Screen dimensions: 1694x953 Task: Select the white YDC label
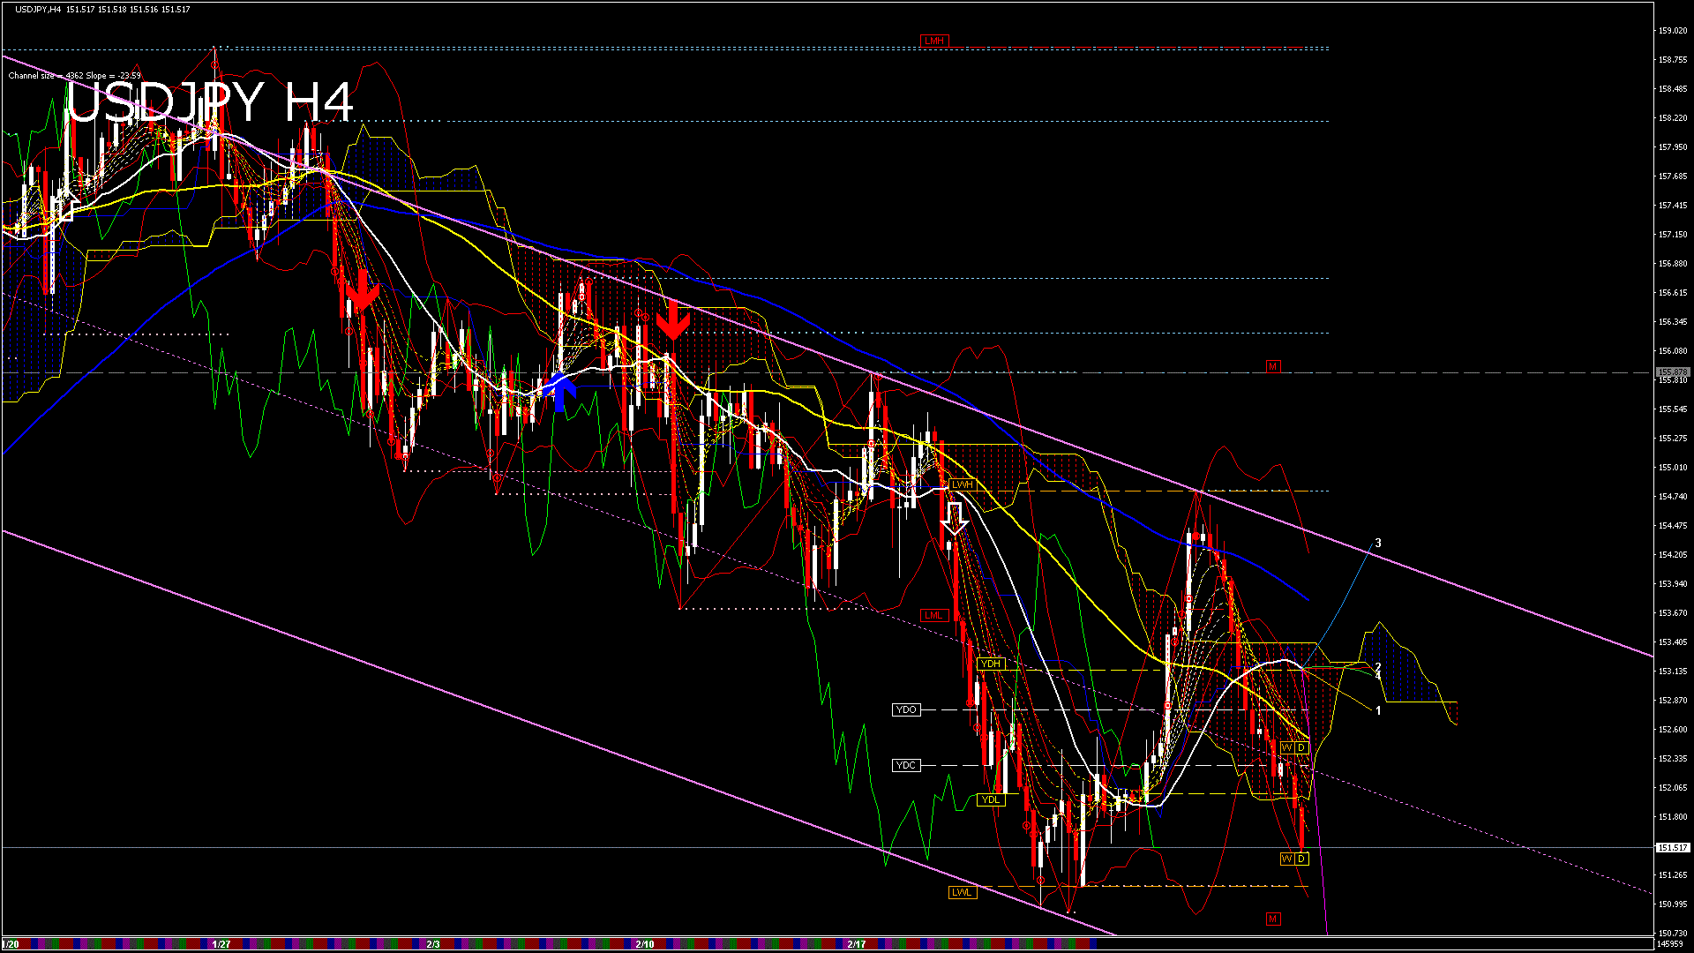[x=906, y=765]
